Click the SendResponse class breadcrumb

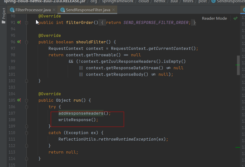coord(228,1)
